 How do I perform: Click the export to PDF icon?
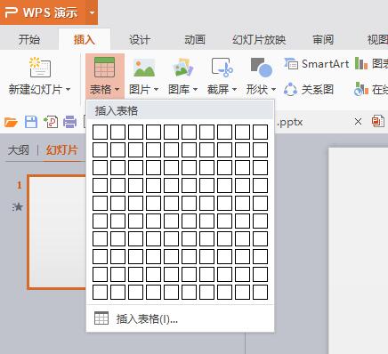tap(51, 122)
